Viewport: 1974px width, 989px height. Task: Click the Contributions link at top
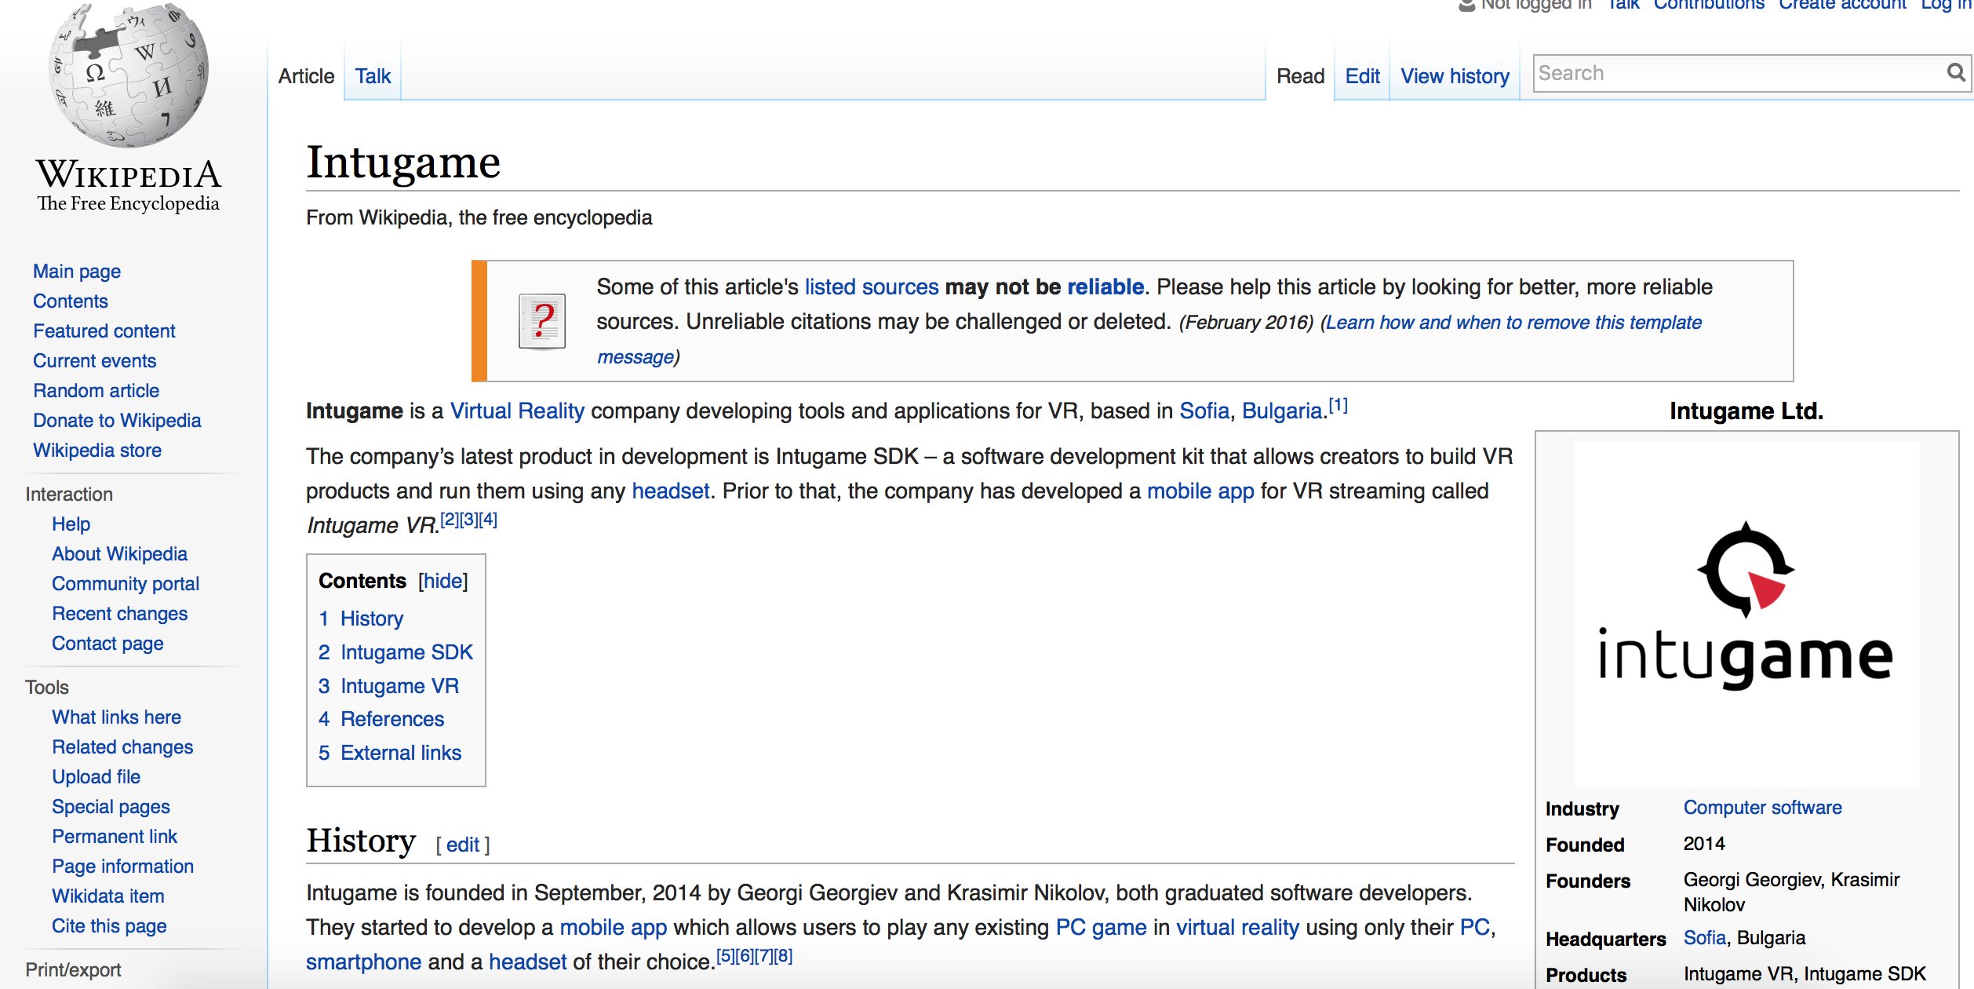tap(1709, 4)
